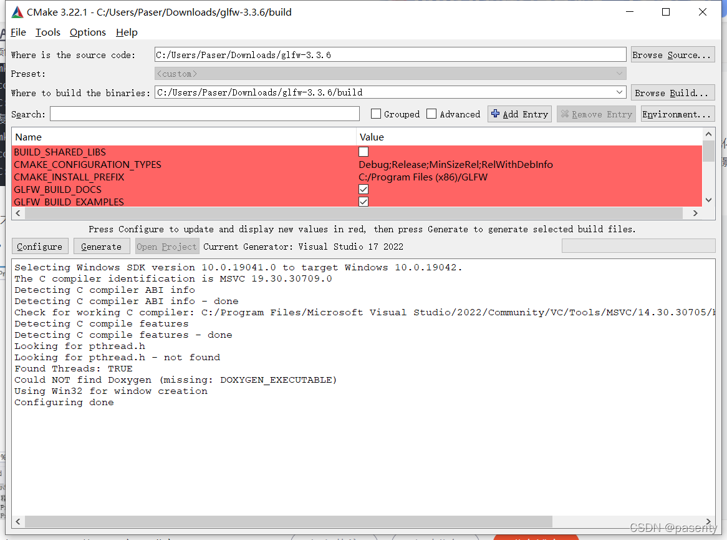Click the source code path field

390,55
